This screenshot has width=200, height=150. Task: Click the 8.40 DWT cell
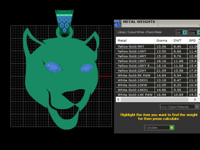(179, 46)
